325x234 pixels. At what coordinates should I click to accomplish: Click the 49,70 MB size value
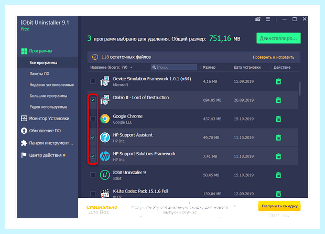pyautogui.click(x=211, y=137)
